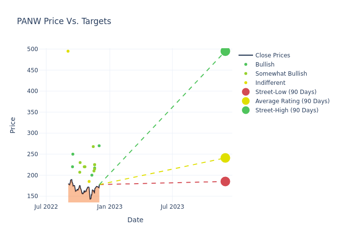
Task: Toggle the Close Prices legend entry
Action: [272, 55]
